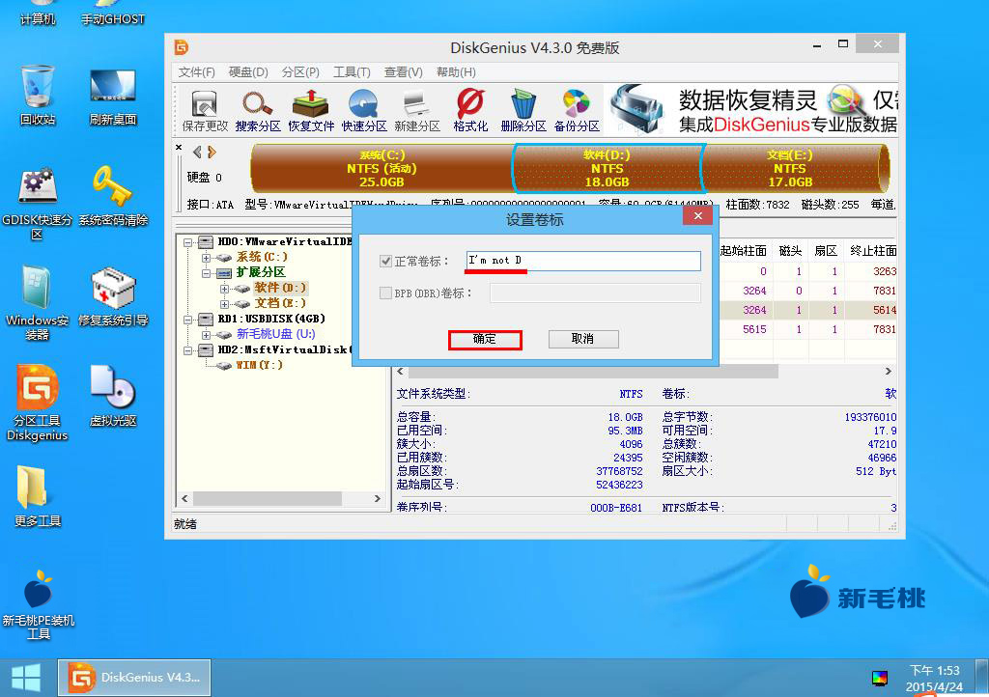Confirm the volume label with 确定

[x=485, y=340]
